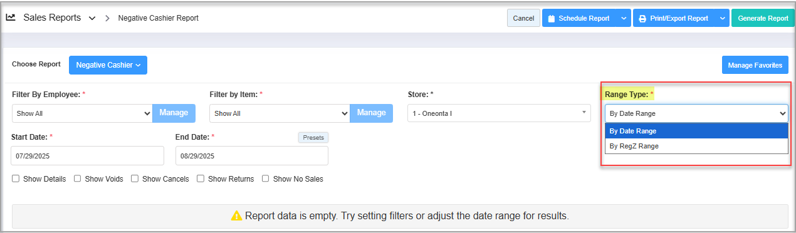The image size is (796, 233).
Task: Click the Sales Reports chart icon
Action: [x=11, y=18]
